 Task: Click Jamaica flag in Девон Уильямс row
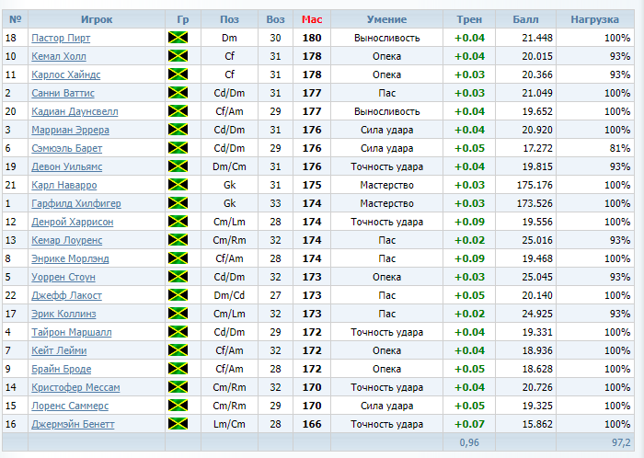tap(178, 166)
